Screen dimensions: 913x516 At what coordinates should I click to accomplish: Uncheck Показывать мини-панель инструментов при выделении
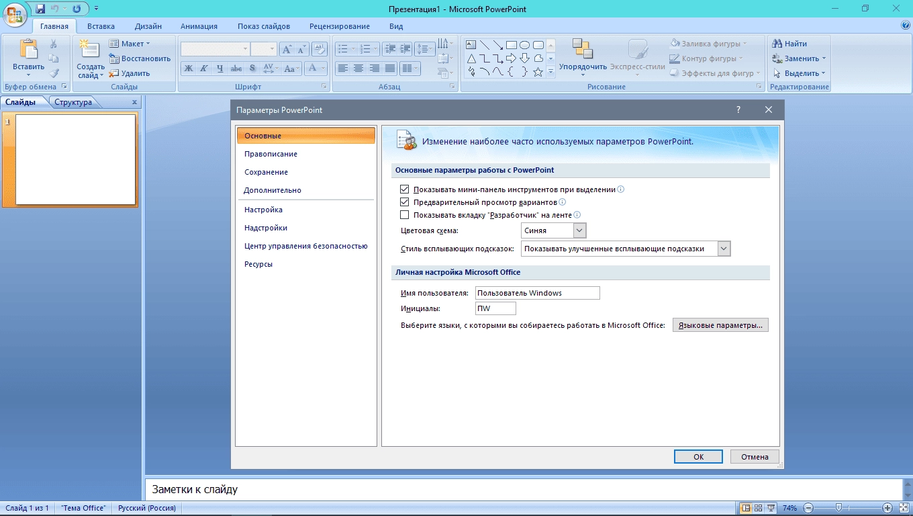tap(404, 189)
